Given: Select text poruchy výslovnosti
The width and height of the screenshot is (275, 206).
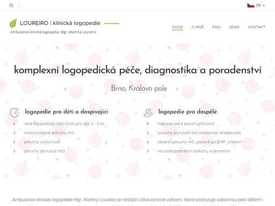Looking at the screenshot, I should (x=42, y=142).
